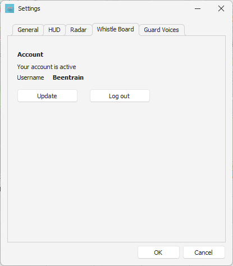Log out of the Whistle Board account

tap(120, 96)
